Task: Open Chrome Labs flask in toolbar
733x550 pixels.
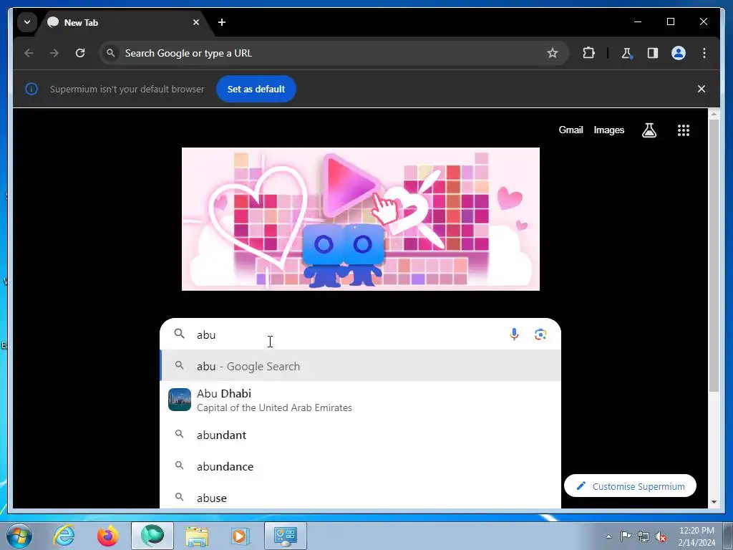Action: [627, 53]
